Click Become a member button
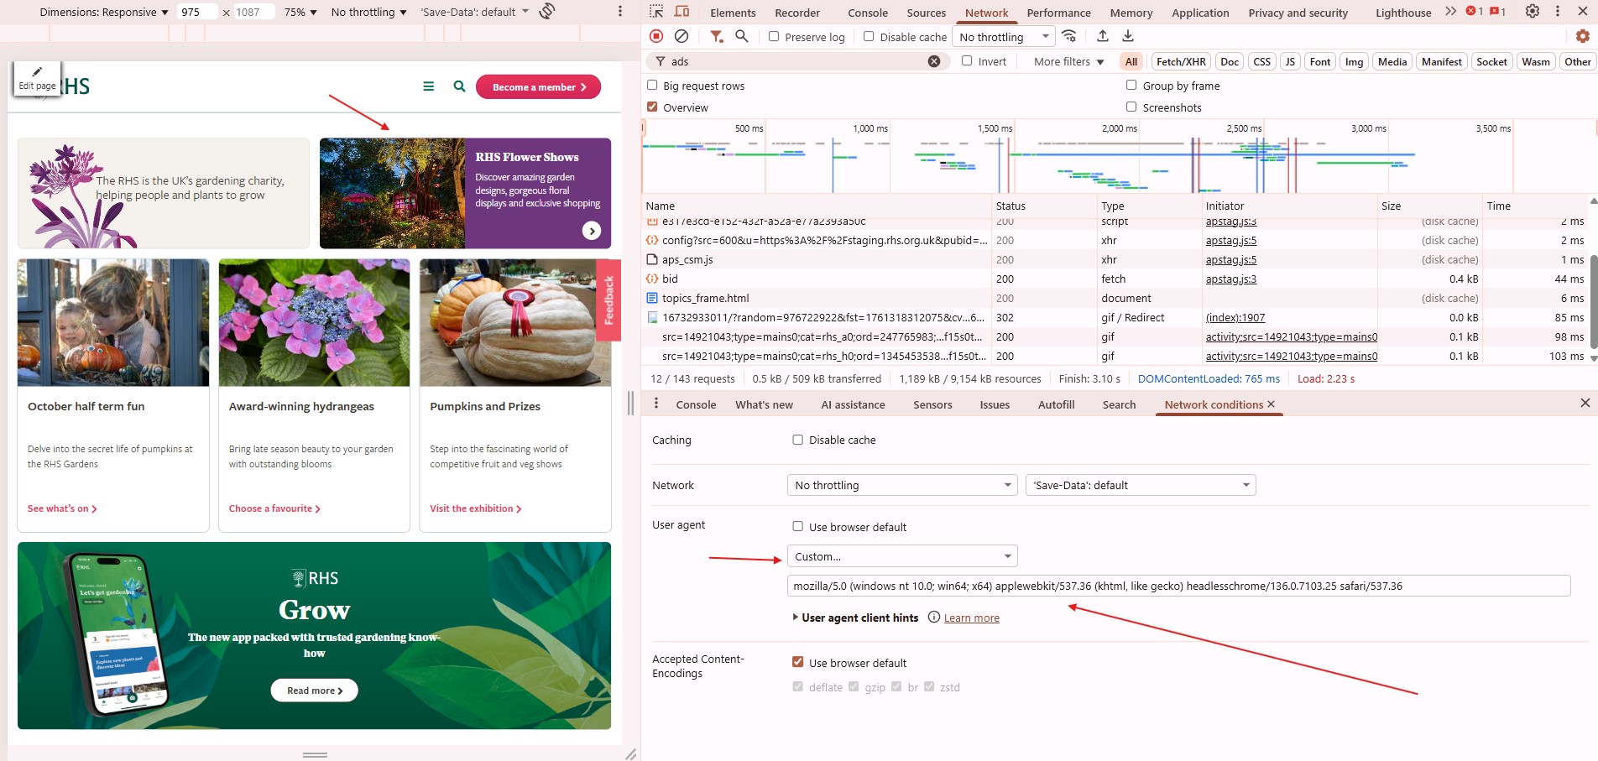The height and width of the screenshot is (761, 1598). 538,86
